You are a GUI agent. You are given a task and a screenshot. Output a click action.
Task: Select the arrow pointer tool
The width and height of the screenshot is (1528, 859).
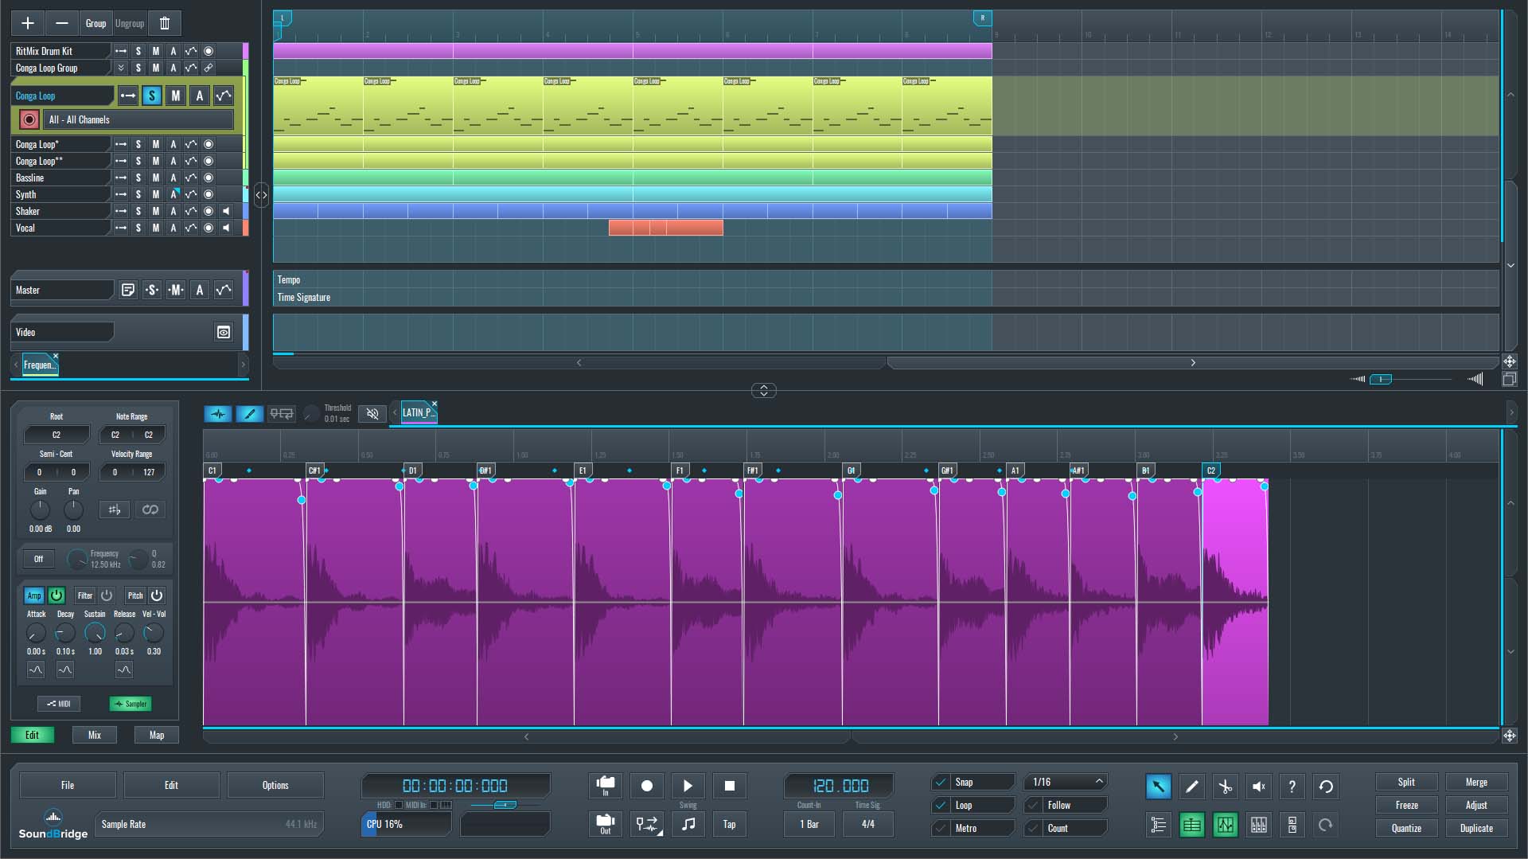[1158, 787]
